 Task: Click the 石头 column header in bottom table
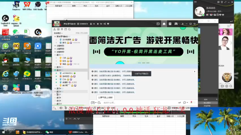[146, 116]
